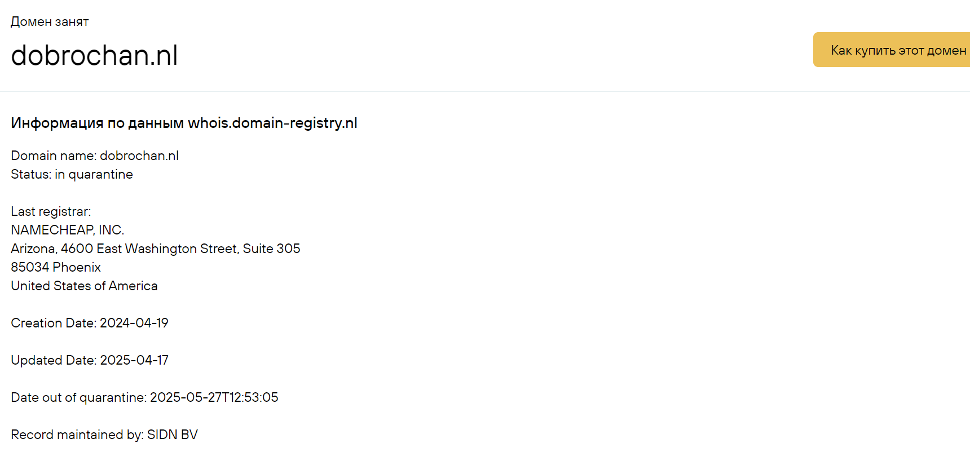970x461 pixels.
Task: Click the 'Status: in quarantine' line
Action: [72, 175]
